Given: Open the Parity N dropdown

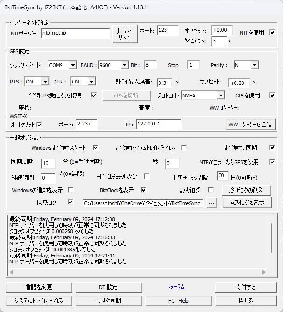Looking at the screenshot, I should coord(255,65).
